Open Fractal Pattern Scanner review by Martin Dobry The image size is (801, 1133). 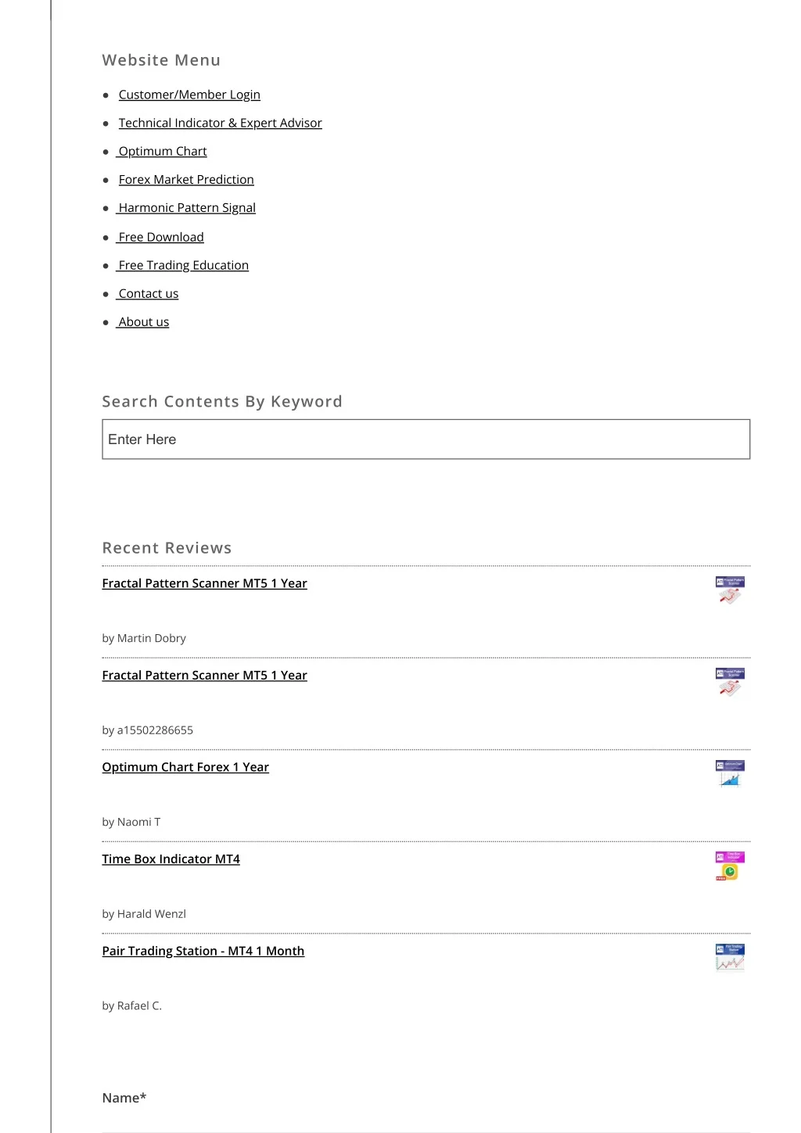click(x=204, y=583)
